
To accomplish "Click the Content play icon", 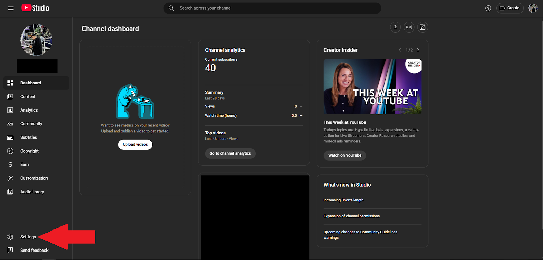I will point(10,97).
